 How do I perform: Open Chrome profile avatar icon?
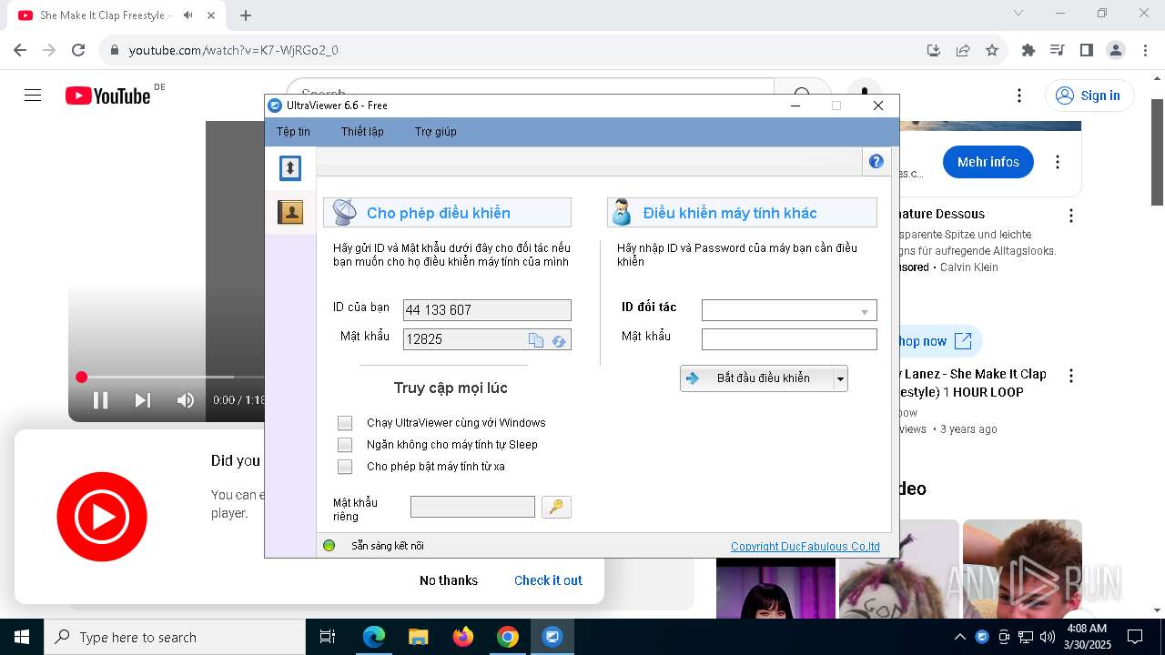tap(1116, 50)
